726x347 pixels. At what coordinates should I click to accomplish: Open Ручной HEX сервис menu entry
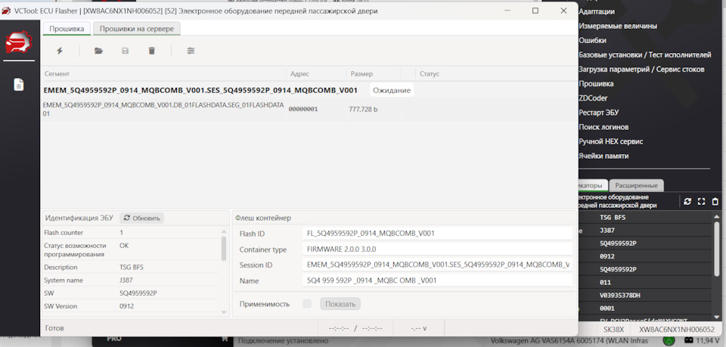tap(611, 141)
